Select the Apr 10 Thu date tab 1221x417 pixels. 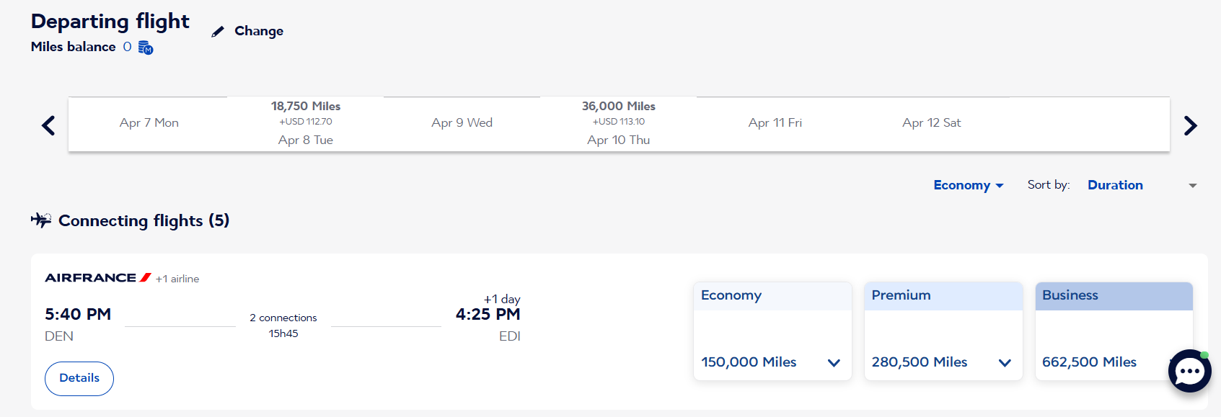(619, 123)
